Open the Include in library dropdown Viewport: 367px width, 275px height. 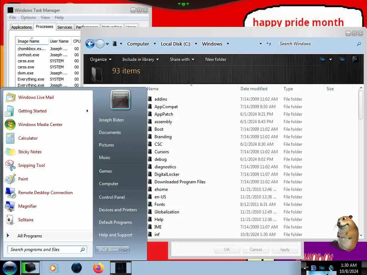(x=140, y=59)
